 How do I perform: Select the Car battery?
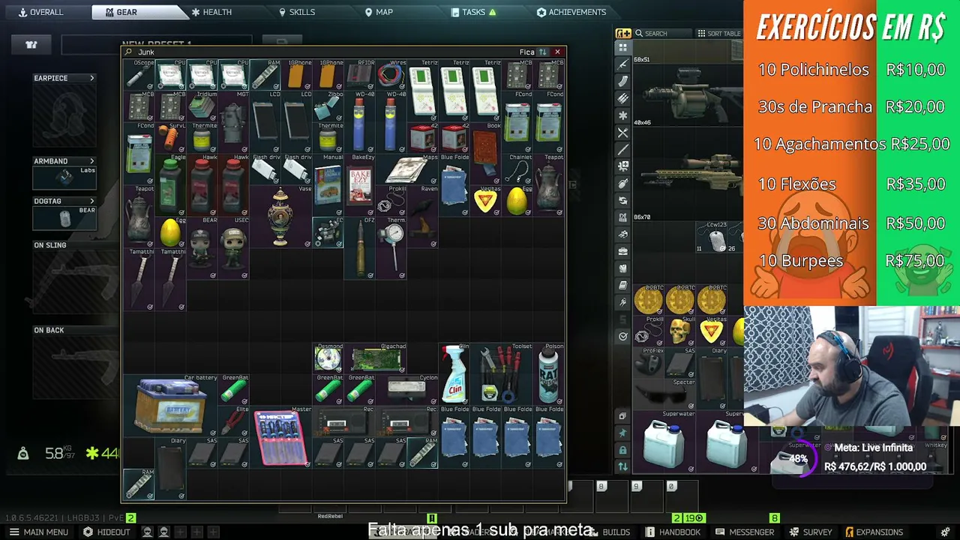pyautogui.click(x=170, y=406)
